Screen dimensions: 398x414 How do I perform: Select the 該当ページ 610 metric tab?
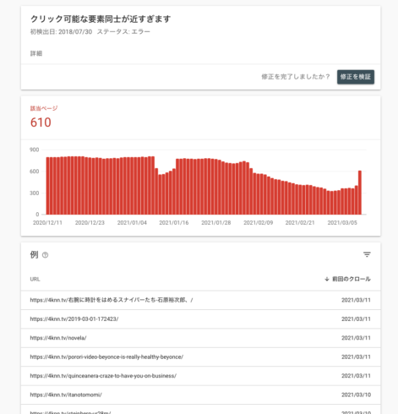coord(44,117)
